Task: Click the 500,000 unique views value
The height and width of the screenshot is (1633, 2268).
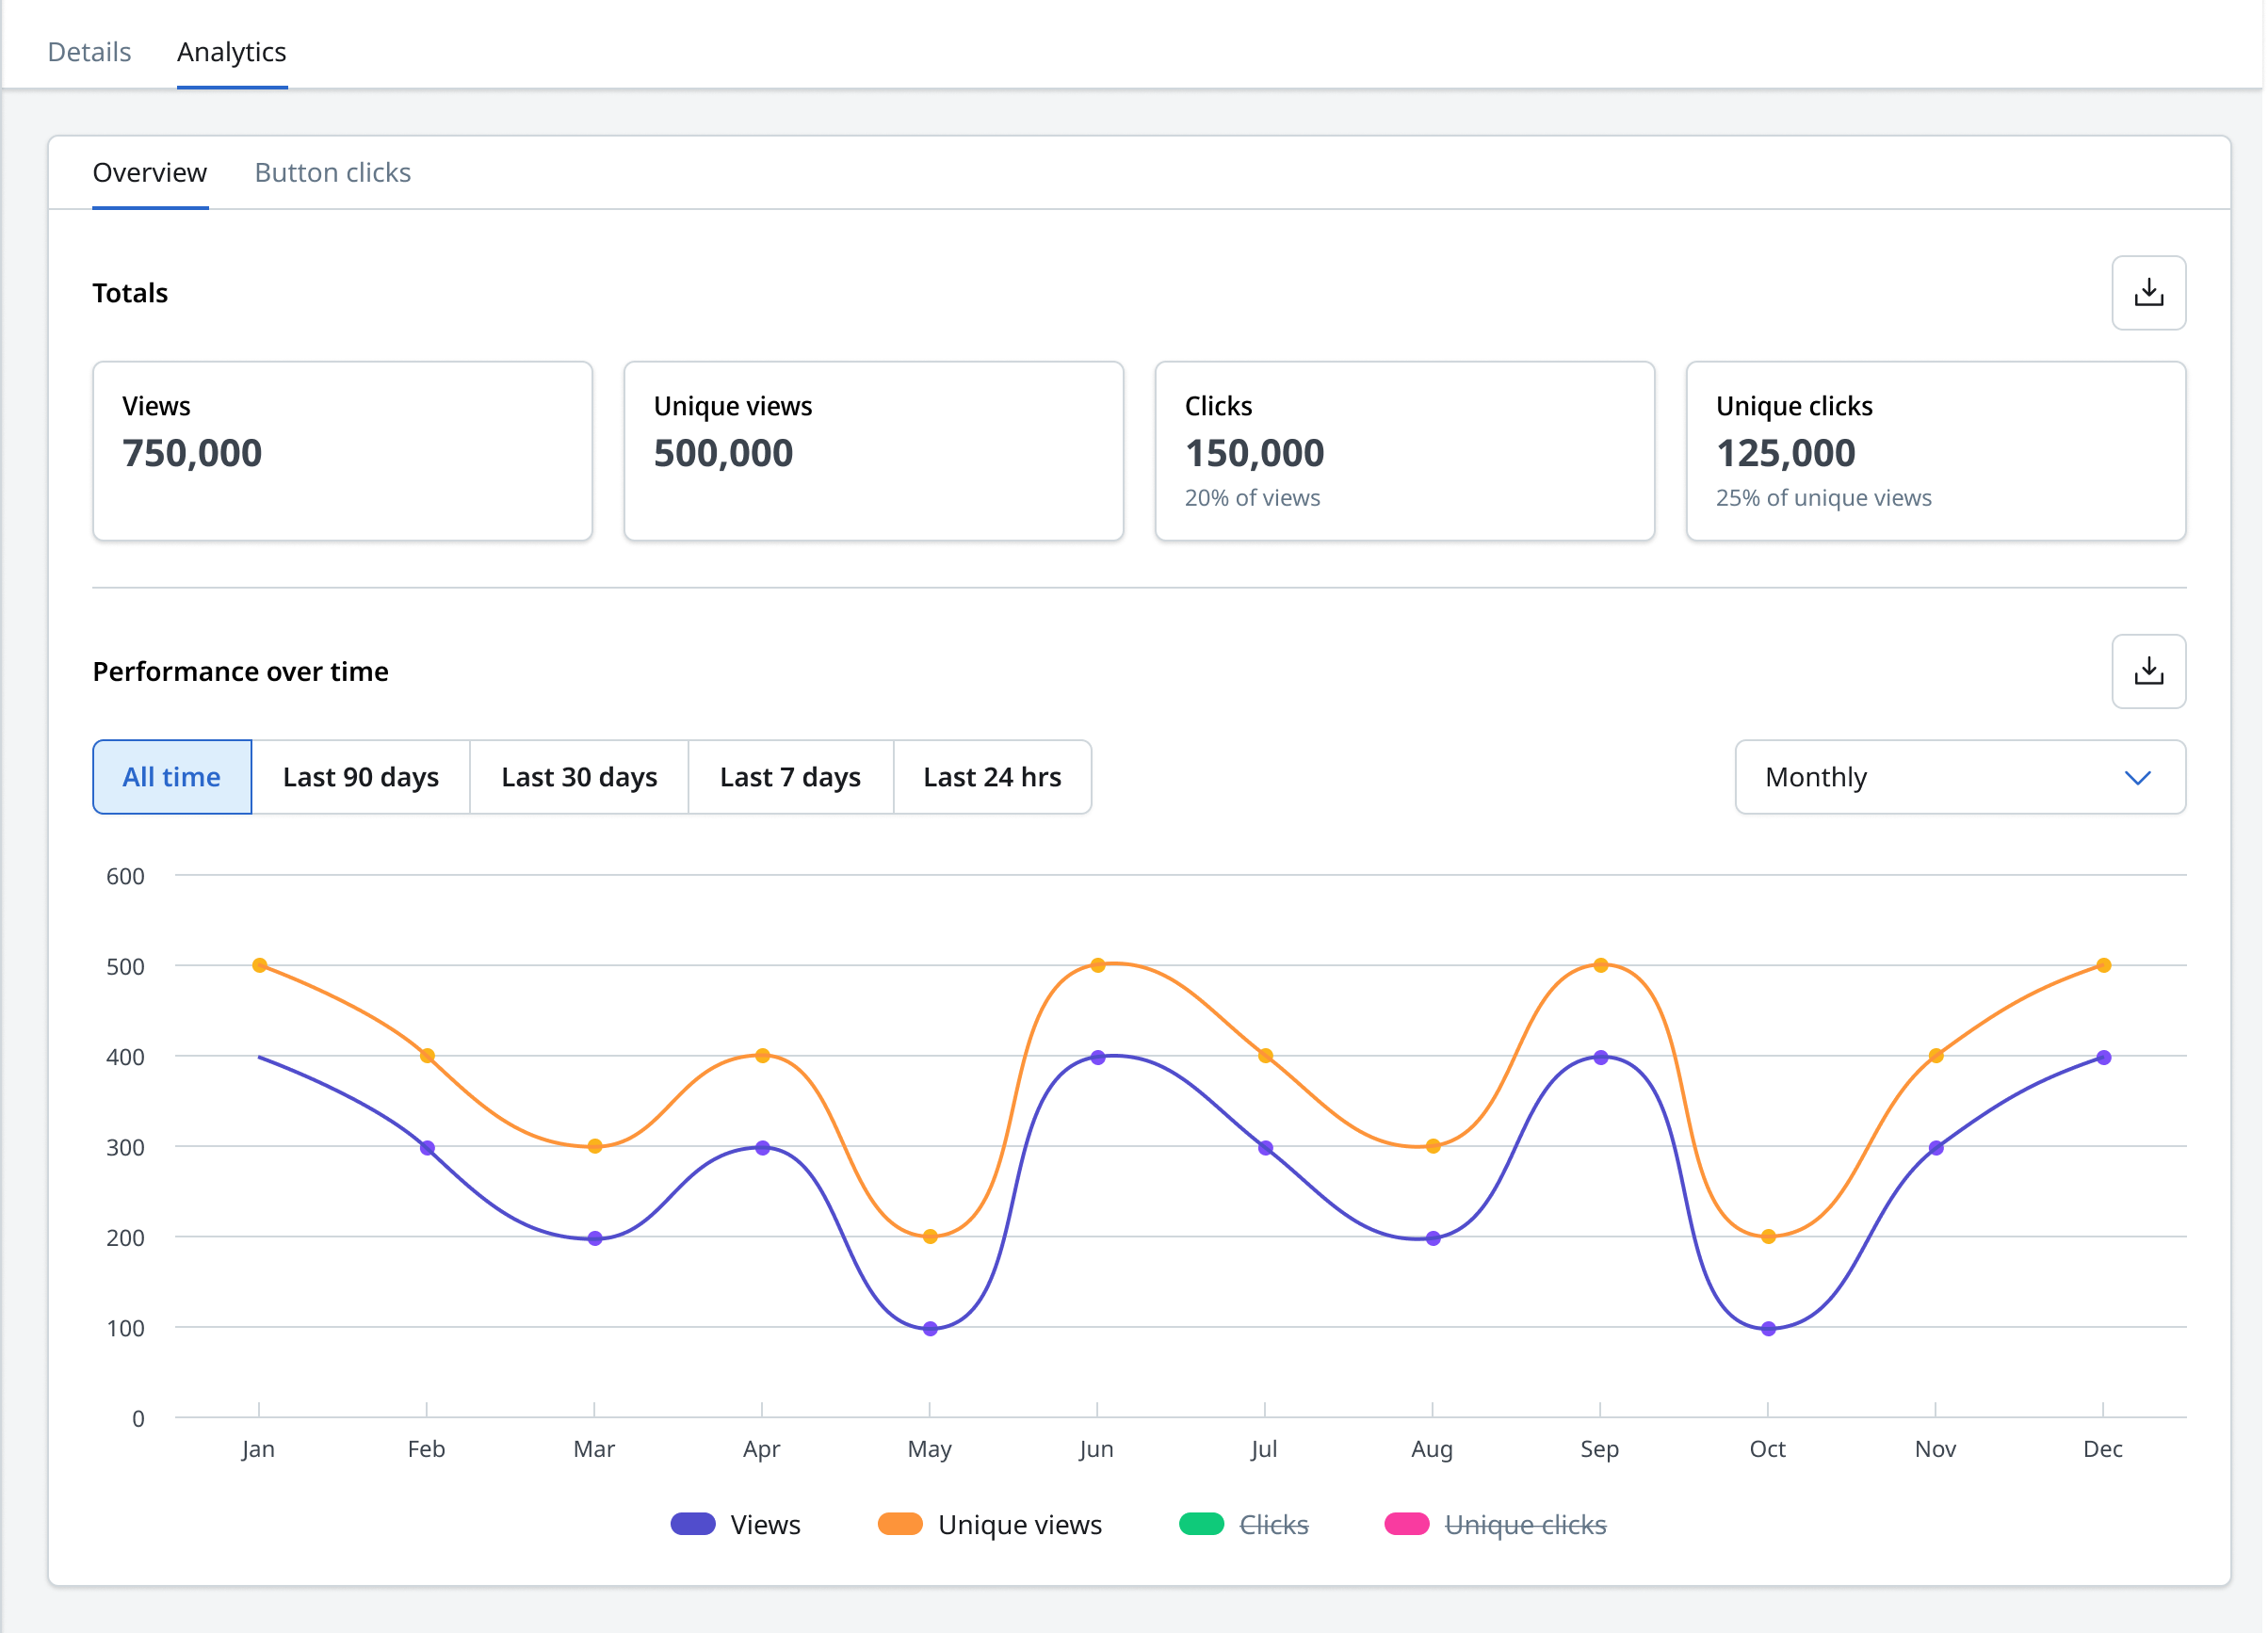Action: click(x=723, y=453)
